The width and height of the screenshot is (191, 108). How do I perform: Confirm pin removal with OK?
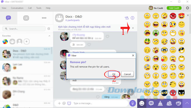pyautogui.click(x=114, y=74)
